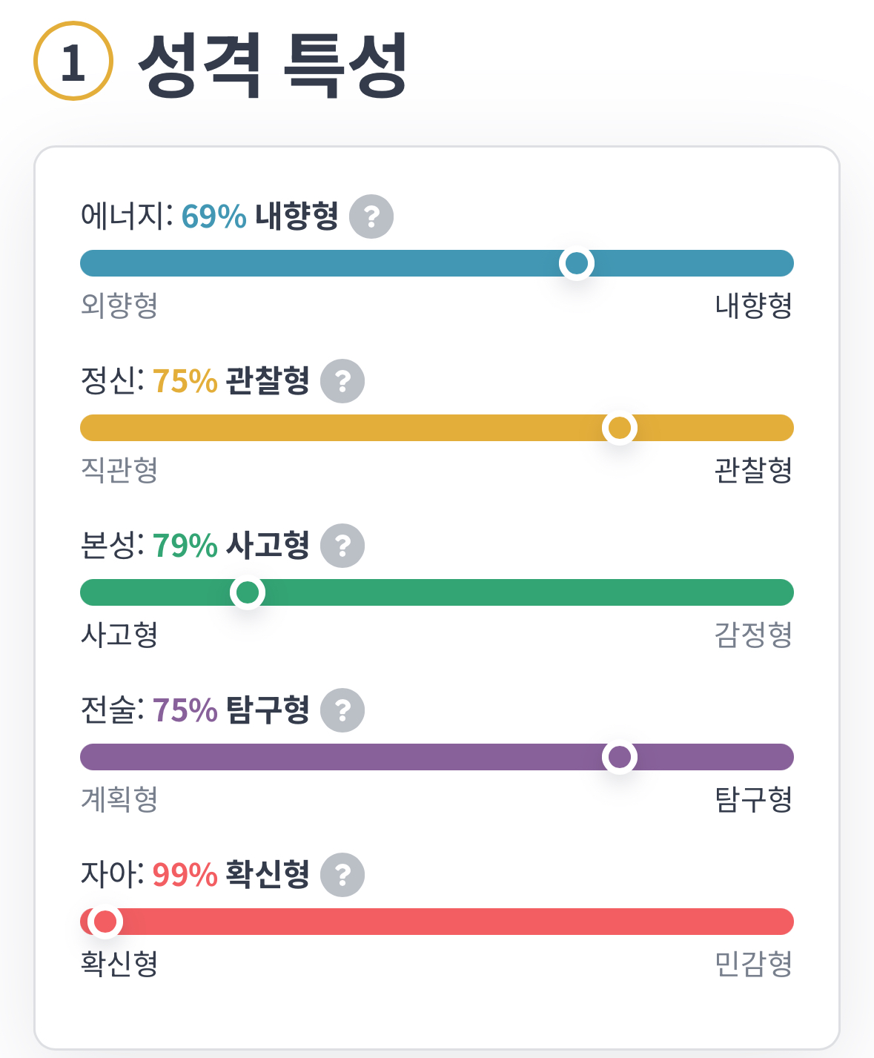Click the green 본성 slider handle

248,592
